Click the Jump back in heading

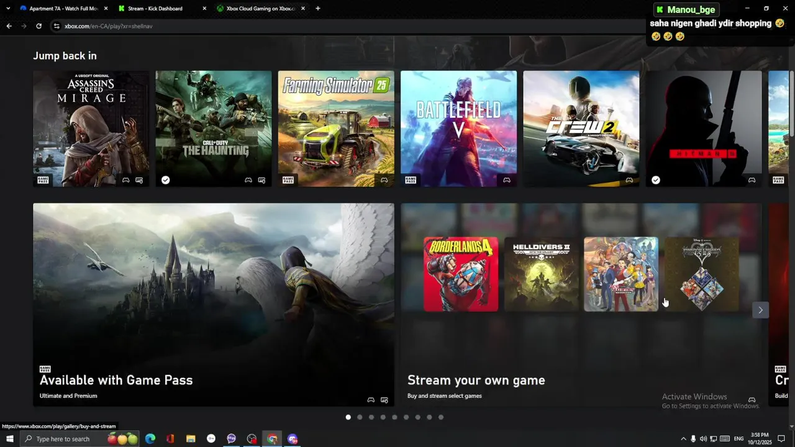[65, 56]
